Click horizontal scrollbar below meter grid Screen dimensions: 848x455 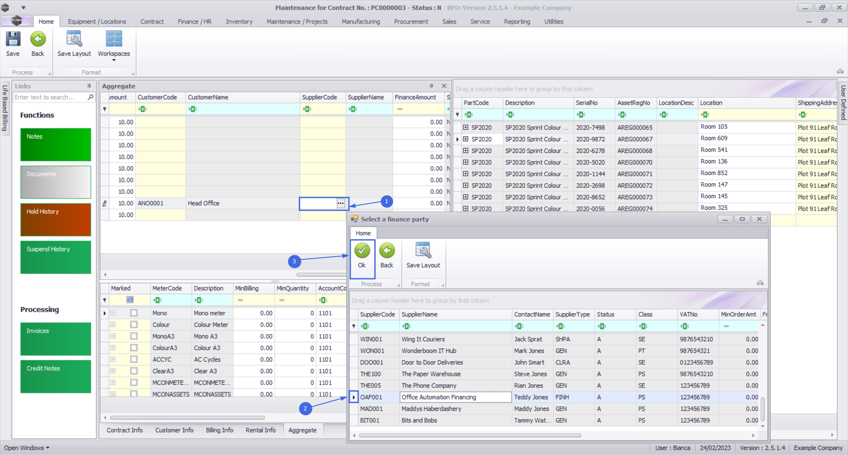point(187,417)
